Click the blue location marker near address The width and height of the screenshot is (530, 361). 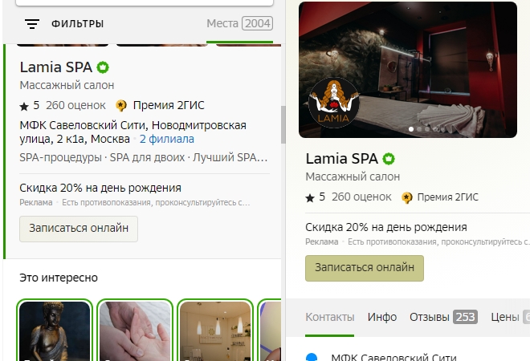pyautogui.click(x=312, y=357)
